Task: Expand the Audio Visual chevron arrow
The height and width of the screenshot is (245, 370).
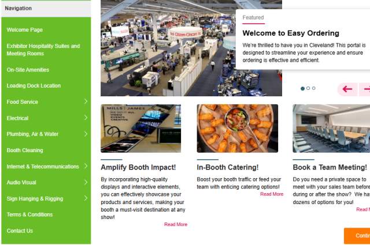Action: [86, 182]
